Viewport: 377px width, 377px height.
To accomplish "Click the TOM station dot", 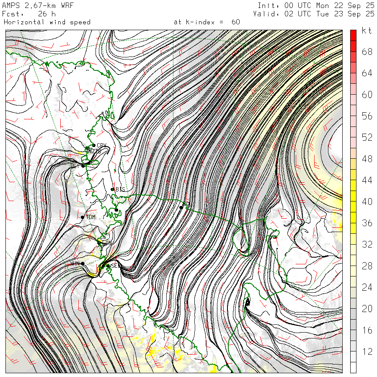I will point(83,217).
